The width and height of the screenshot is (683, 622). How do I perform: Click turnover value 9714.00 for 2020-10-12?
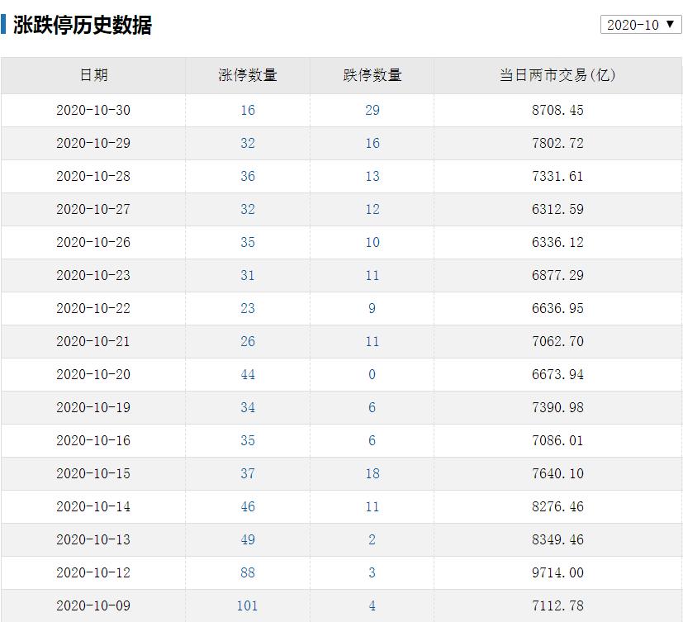pyautogui.click(x=558, y=572)
